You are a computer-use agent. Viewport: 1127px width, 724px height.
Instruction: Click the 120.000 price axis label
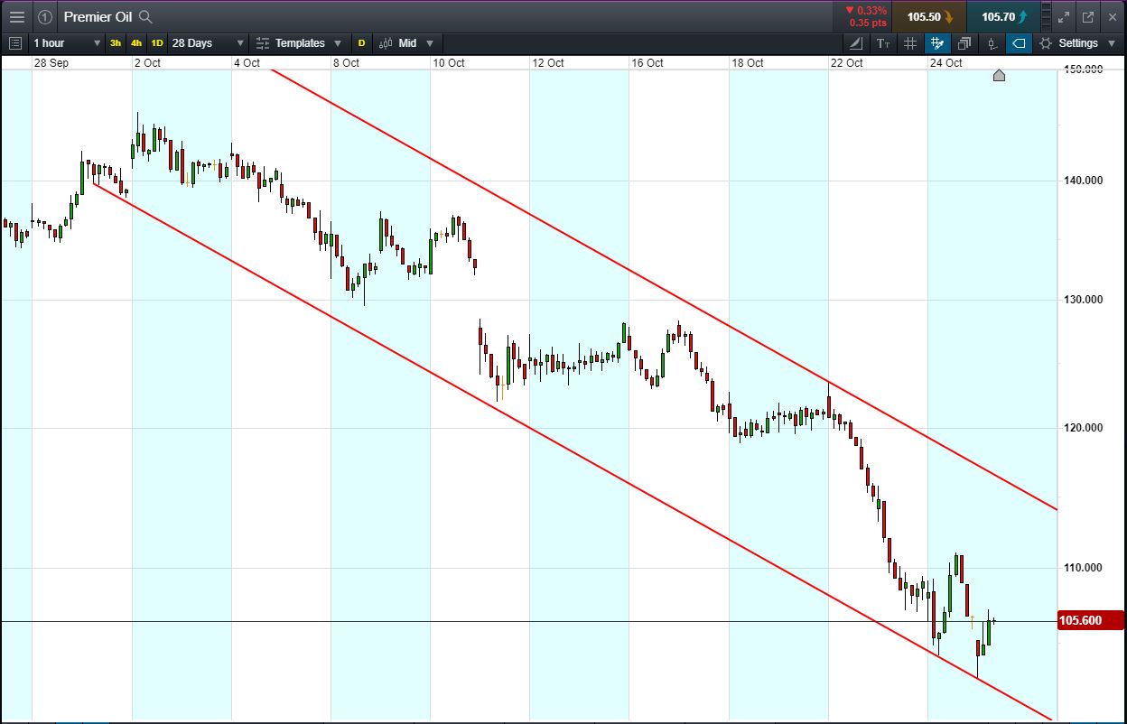[1082, 428]
